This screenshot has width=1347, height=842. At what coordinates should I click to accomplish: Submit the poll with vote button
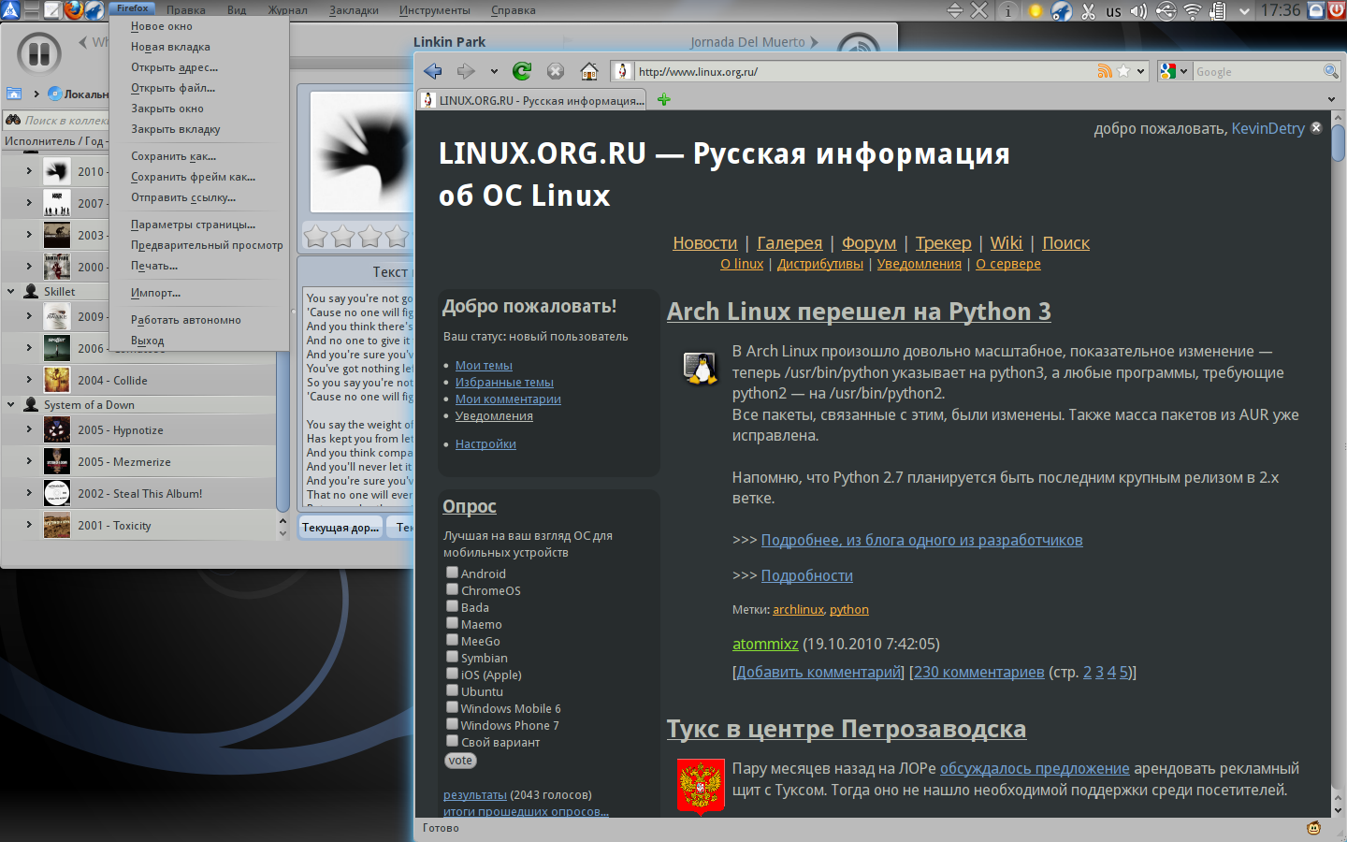click(x=460, y=761)
